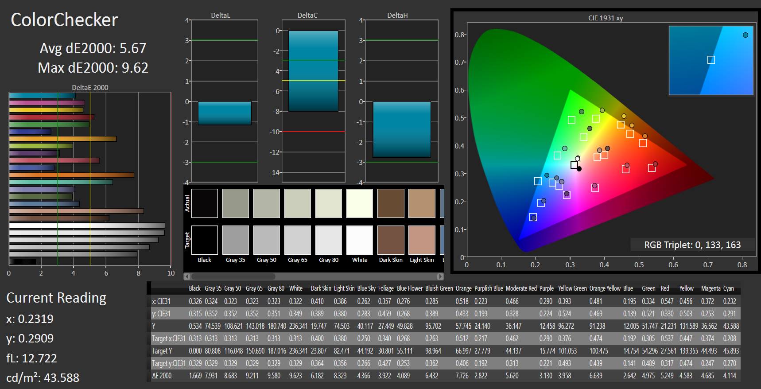Select the Bluish Green column header
Screen dimensions: 761x389
[x=439, y=288]
